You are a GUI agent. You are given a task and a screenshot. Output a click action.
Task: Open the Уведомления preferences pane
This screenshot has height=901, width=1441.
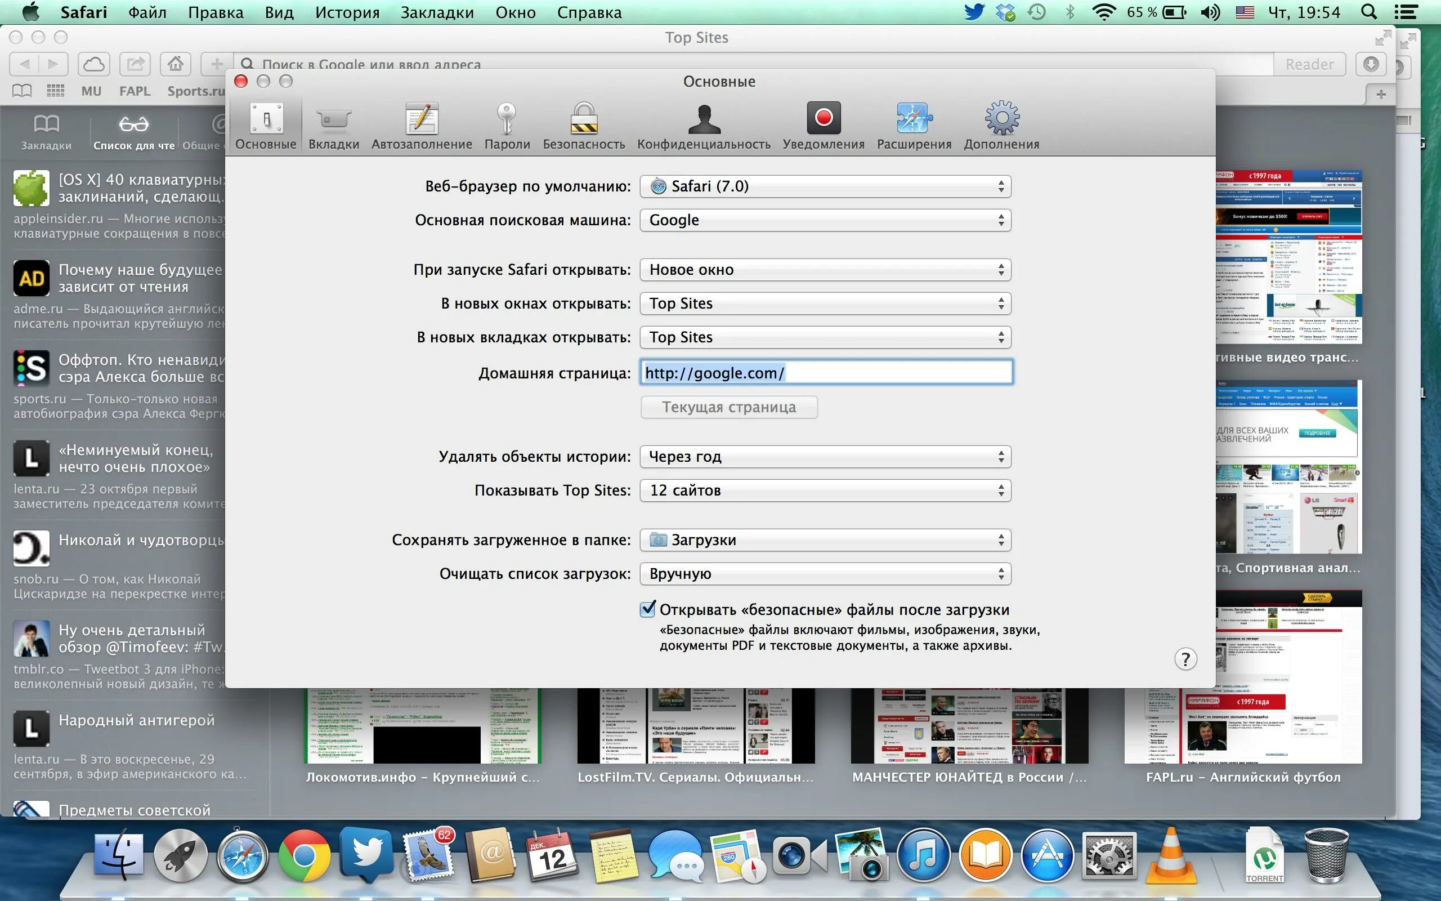tap(824, 126)
